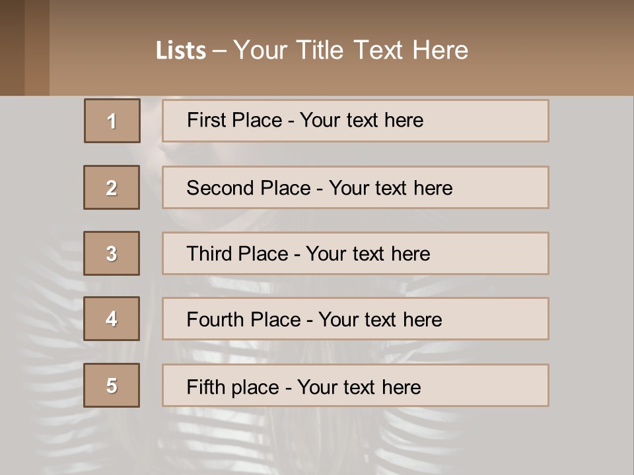Click the number 5 box
This screenshot has height=475, width=634.
[112, 385]
